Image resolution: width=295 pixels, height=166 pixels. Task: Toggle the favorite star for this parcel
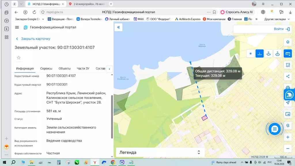click(19, 58)
